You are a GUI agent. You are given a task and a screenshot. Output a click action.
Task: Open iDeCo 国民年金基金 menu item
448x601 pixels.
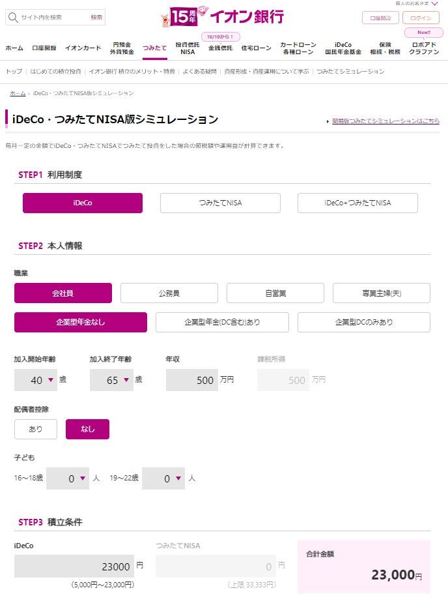pos(343,48)
